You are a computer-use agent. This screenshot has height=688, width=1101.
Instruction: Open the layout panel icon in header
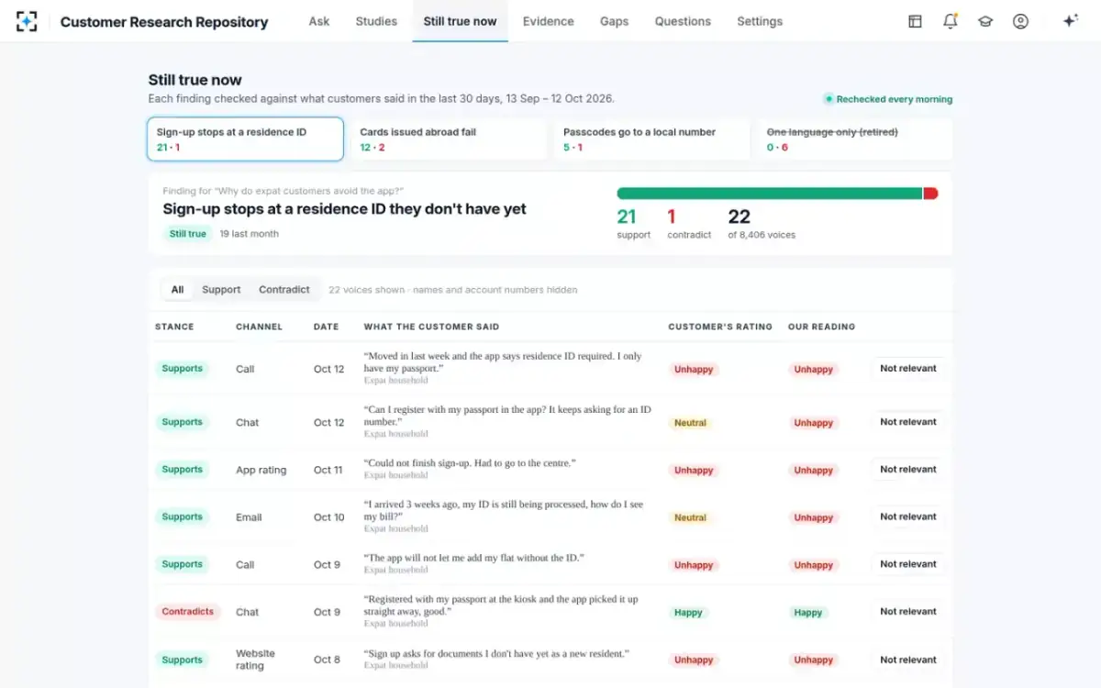(915, 21)
